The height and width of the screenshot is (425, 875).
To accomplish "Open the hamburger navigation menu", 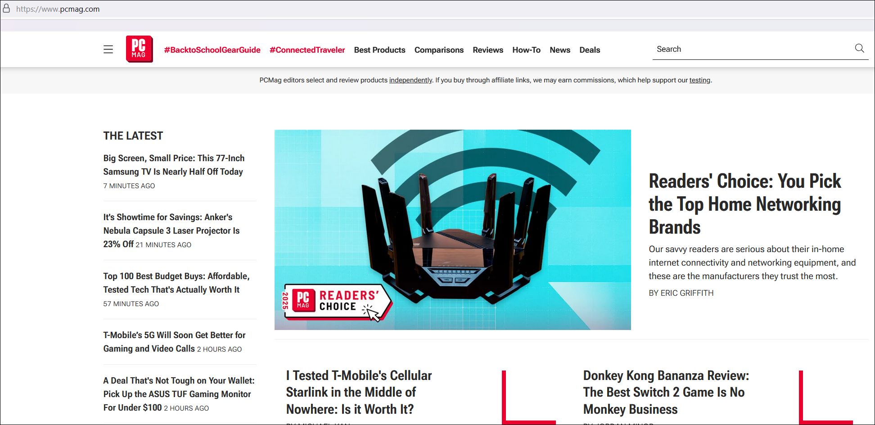I will point(108,50).
